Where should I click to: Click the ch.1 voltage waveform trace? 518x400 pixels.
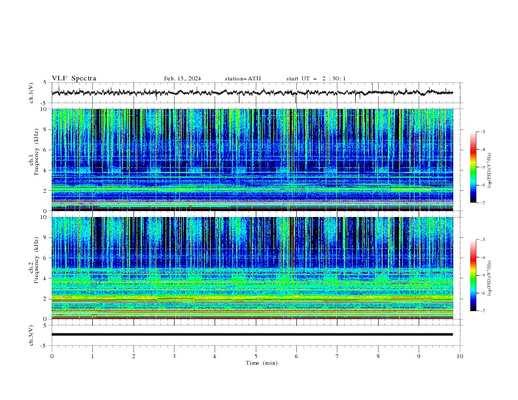[252, 93]
